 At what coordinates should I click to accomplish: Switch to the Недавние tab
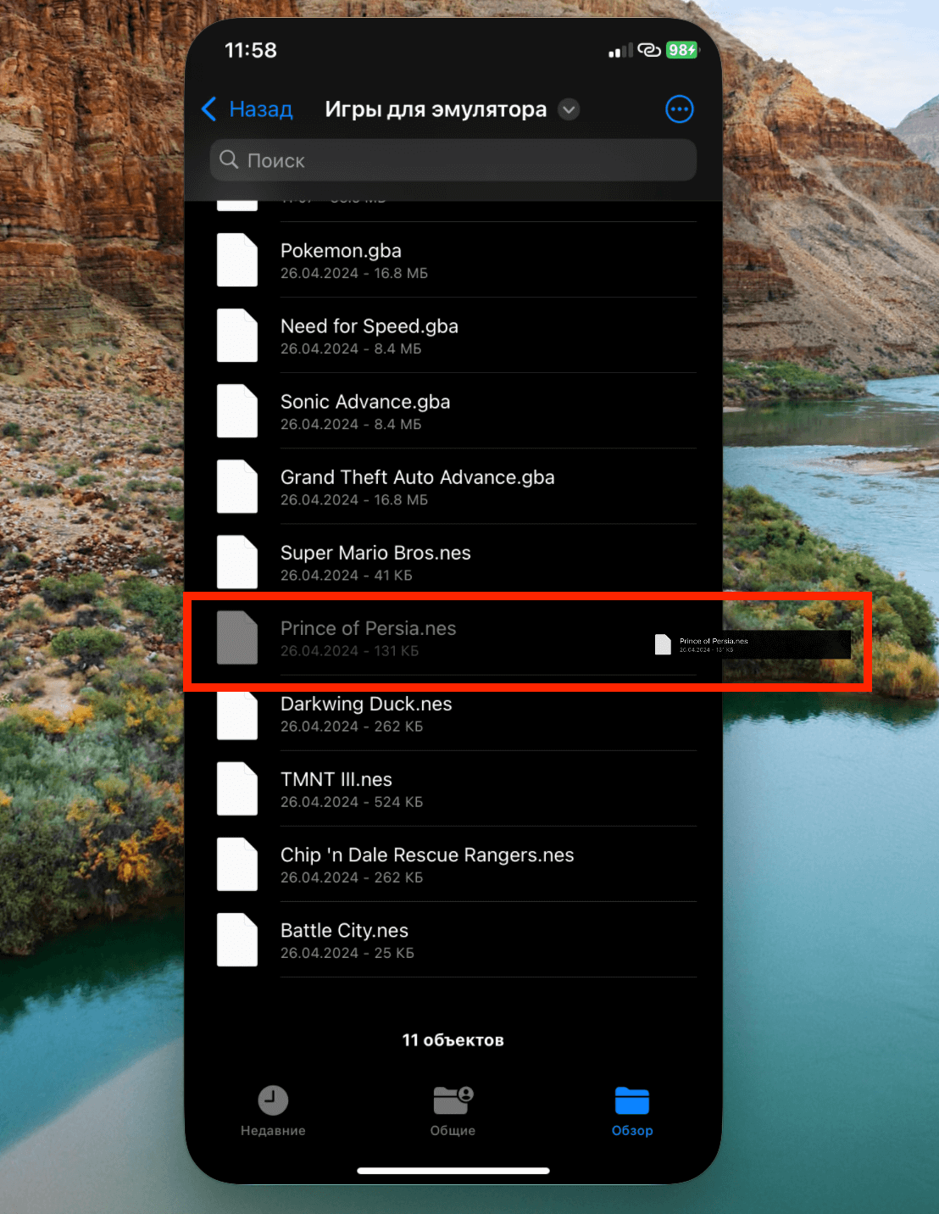point(273,1111)
